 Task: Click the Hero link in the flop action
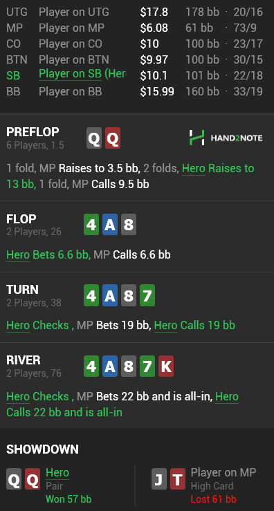18,255
